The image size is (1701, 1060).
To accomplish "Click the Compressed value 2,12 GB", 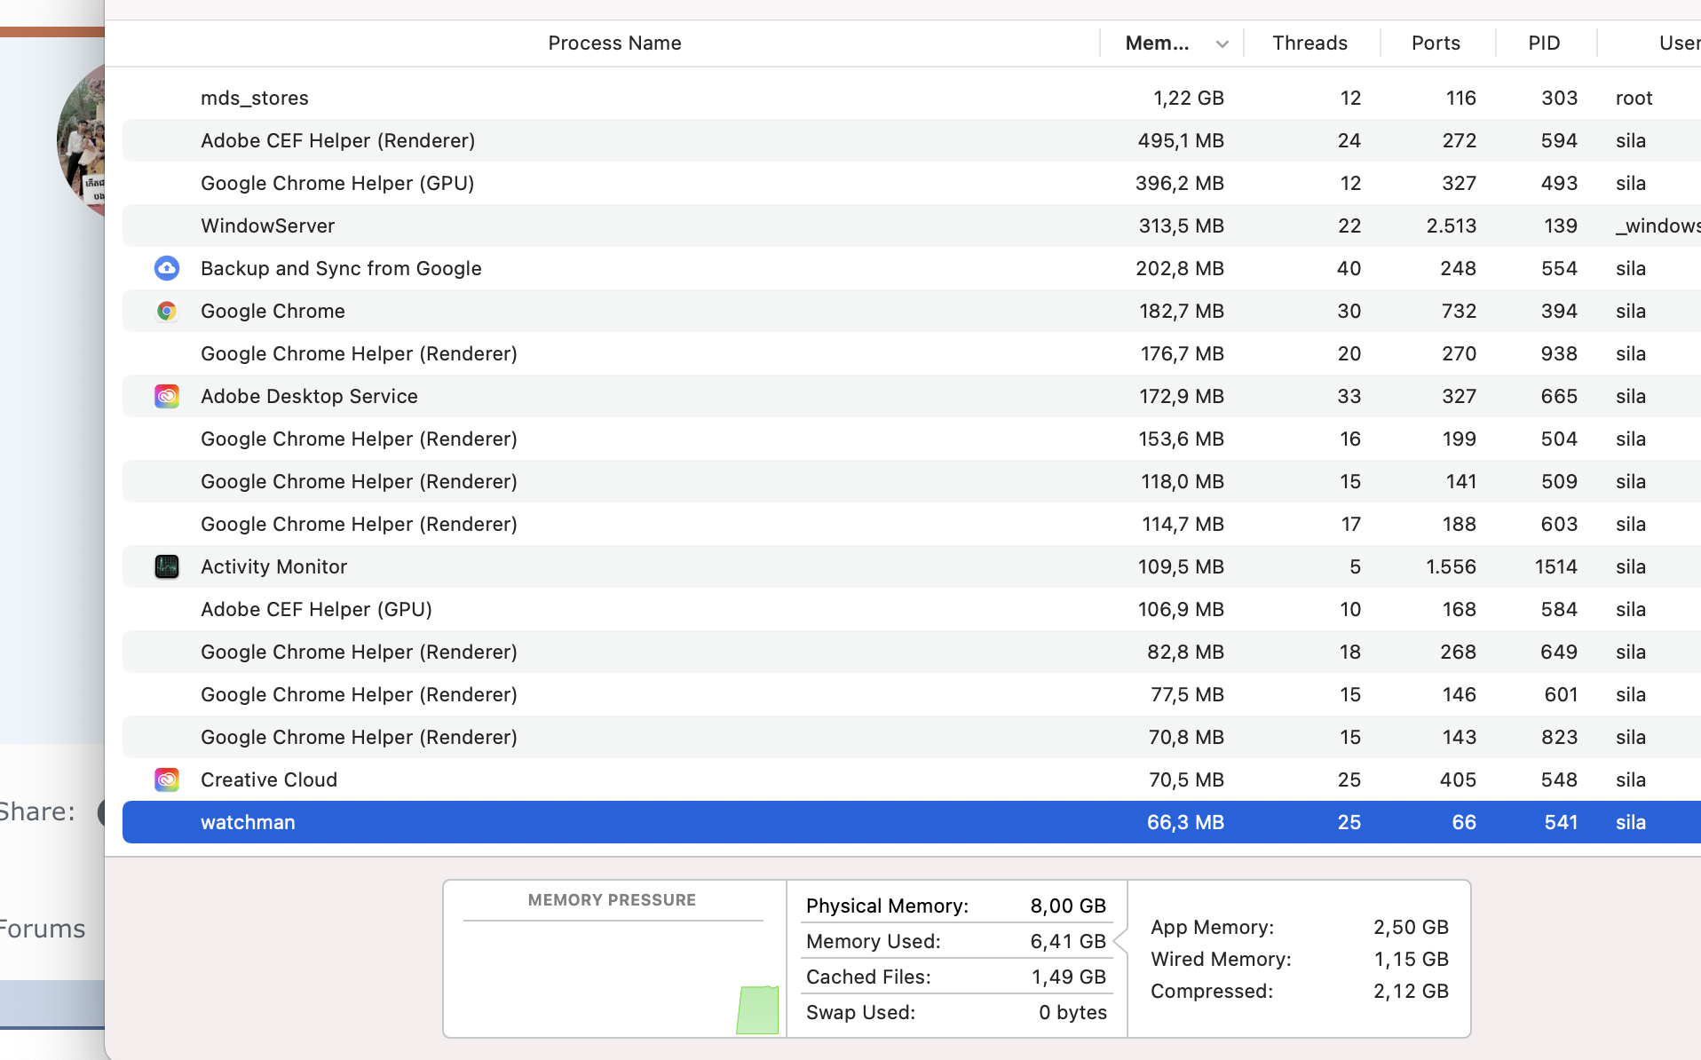I will coord(1411,991).
